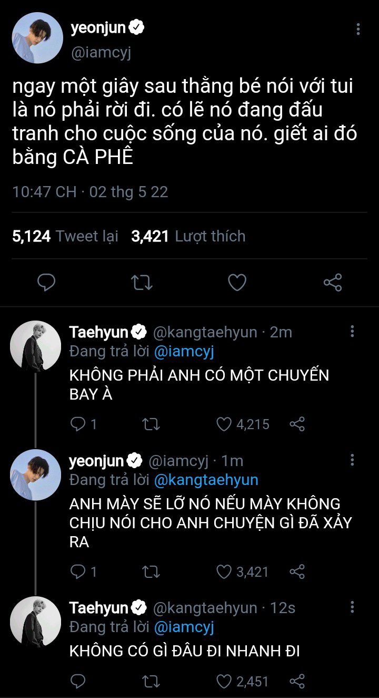Open more options on main tweet
The image size is (379, 698).
(358, 29)
